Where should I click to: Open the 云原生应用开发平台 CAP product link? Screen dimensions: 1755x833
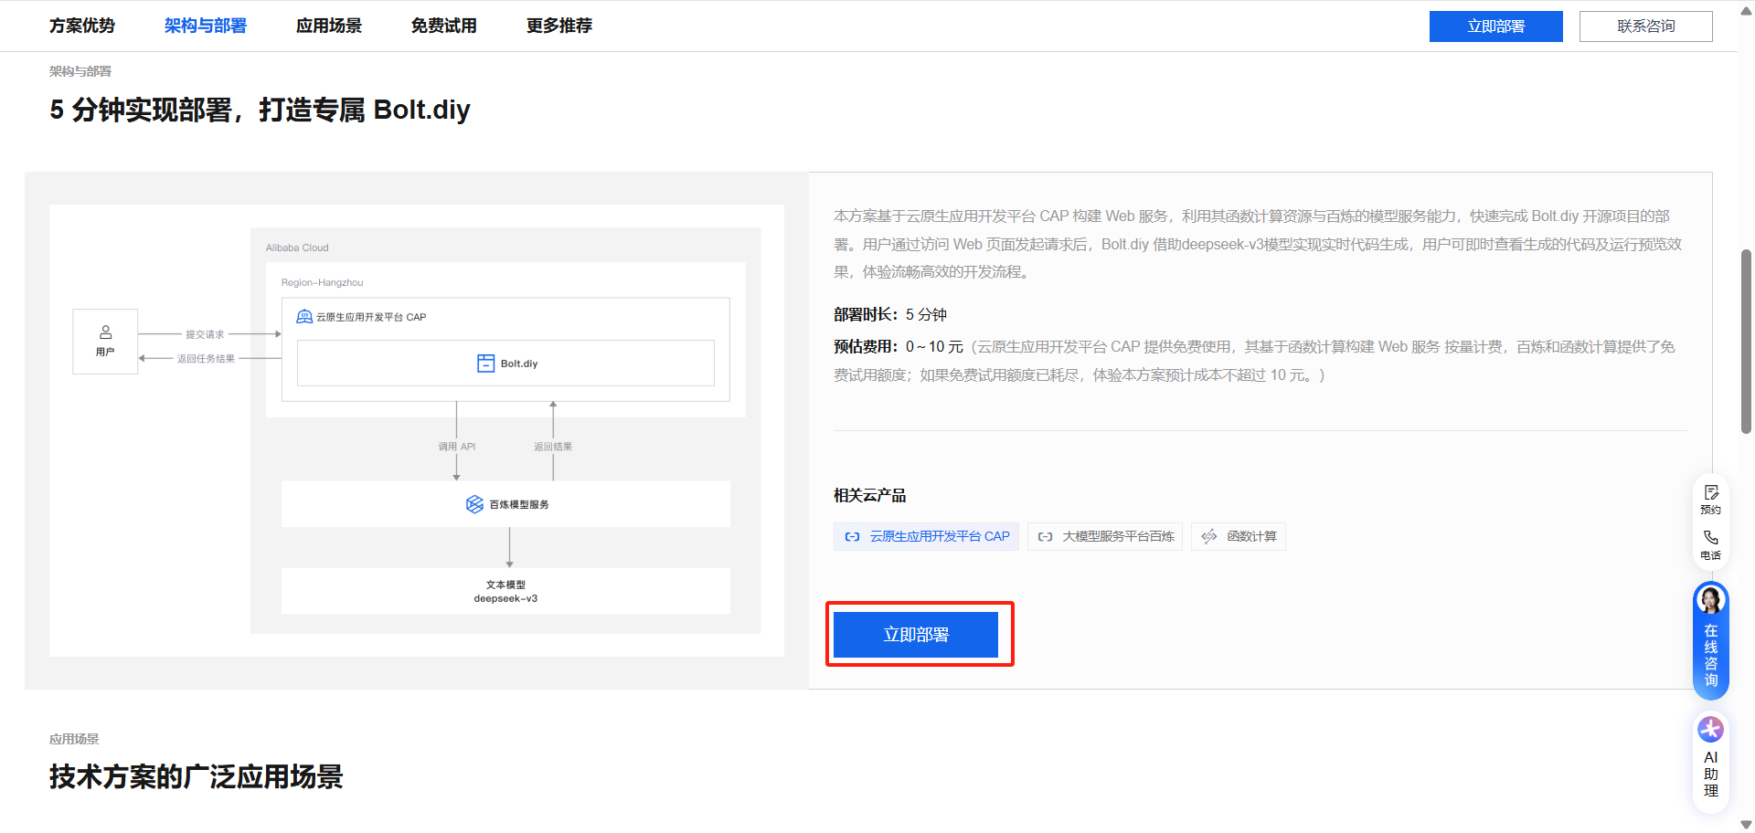click(x=927, y=536)
